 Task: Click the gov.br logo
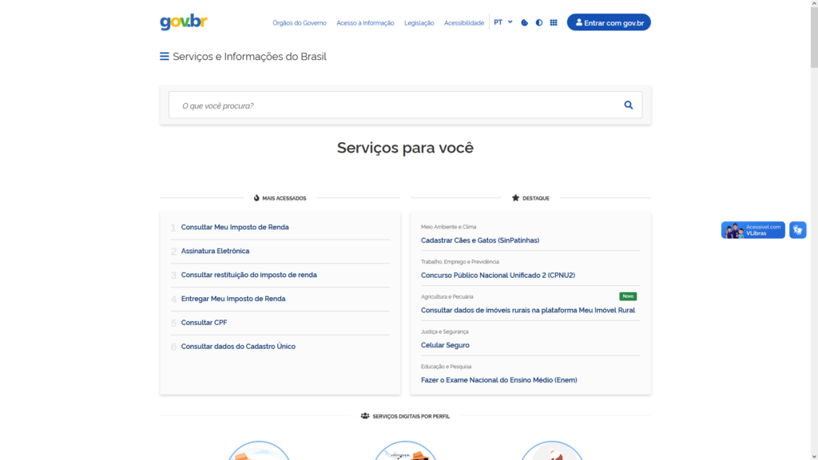click(x=184, y=22)
